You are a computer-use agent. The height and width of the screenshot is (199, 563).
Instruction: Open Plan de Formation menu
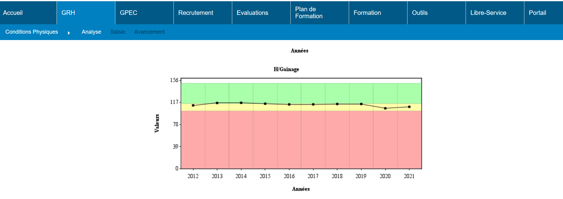(309, 13)
